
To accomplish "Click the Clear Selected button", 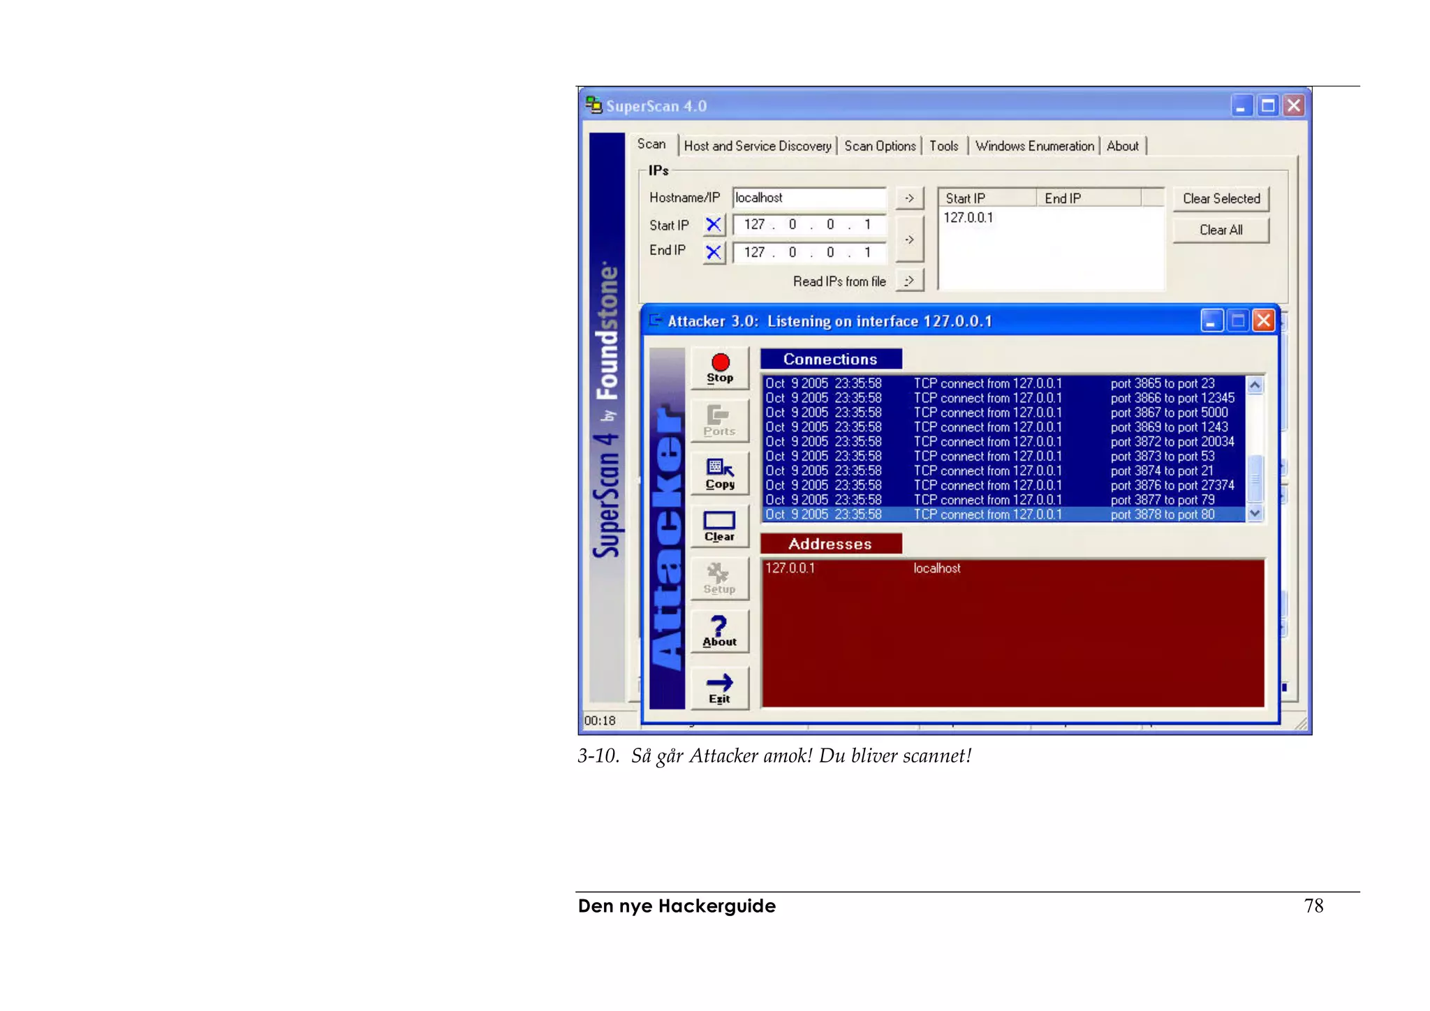I will [x=1221, y=199].
